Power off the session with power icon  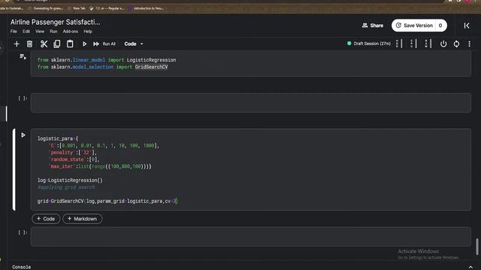pyautogui.click(x=443, y=43)
